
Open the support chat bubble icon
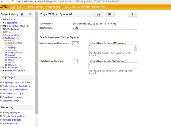[19, 7]
